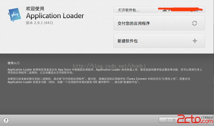Image resolution: width=214 pixels, height=126 pixels.
Task: Open the 打开软件包… button
Action: click(x=136, y=10)
